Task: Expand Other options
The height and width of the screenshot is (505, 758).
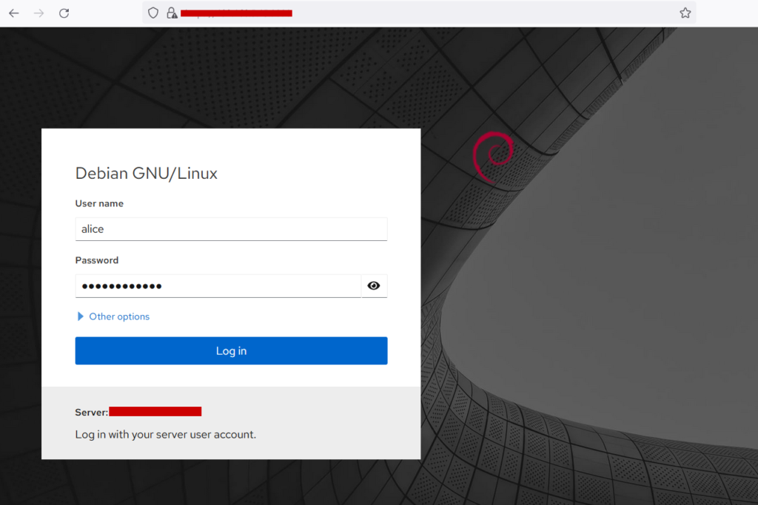Action: (x=113, y=316)
